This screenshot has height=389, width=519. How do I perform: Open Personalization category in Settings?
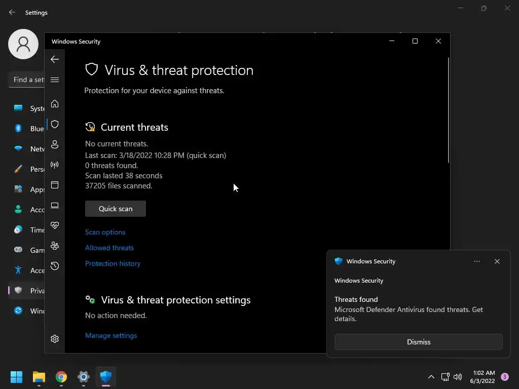(28, 169)
